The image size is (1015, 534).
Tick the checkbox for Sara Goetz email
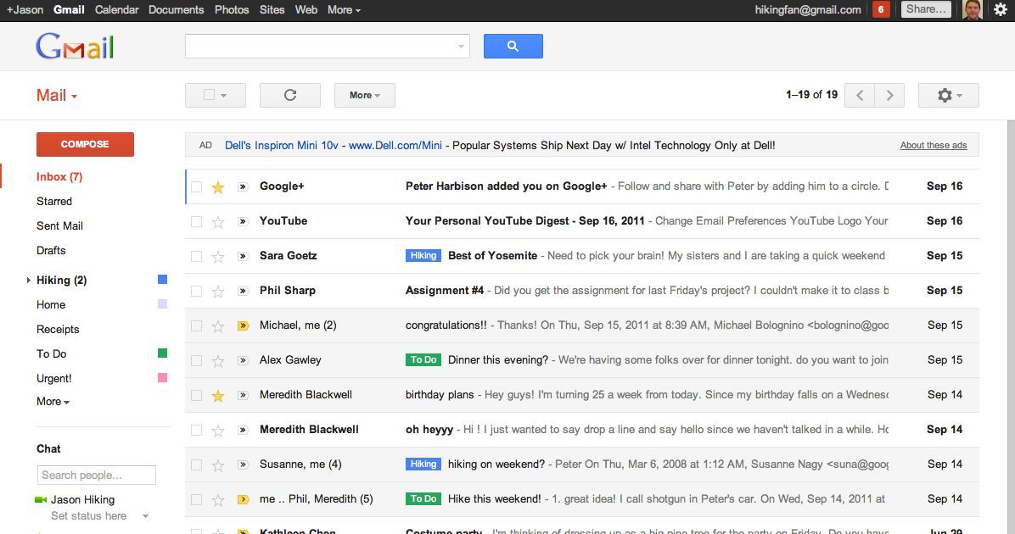[197, 256]
